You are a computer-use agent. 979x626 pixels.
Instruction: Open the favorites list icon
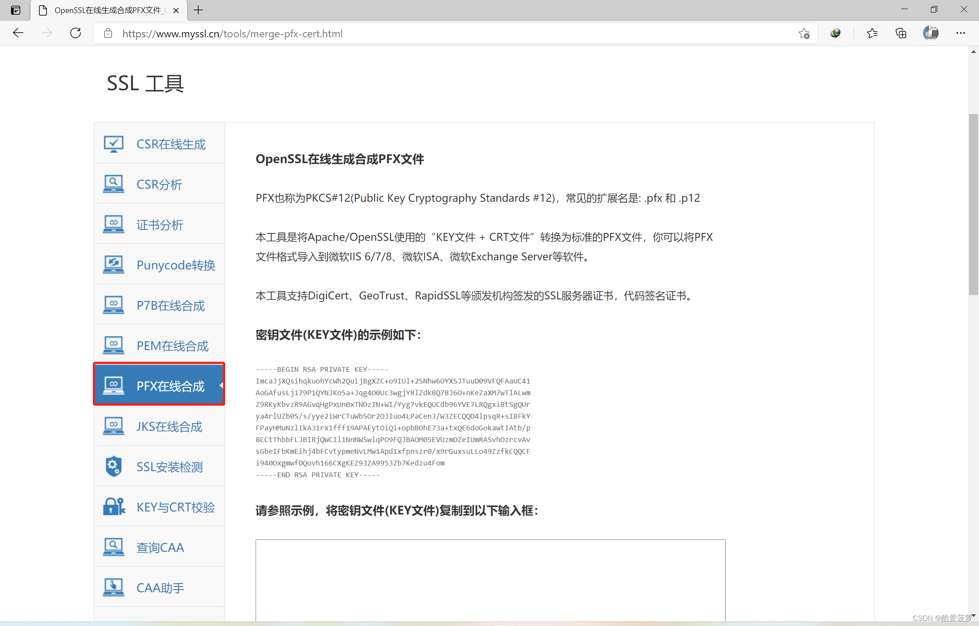pos(872,33)
